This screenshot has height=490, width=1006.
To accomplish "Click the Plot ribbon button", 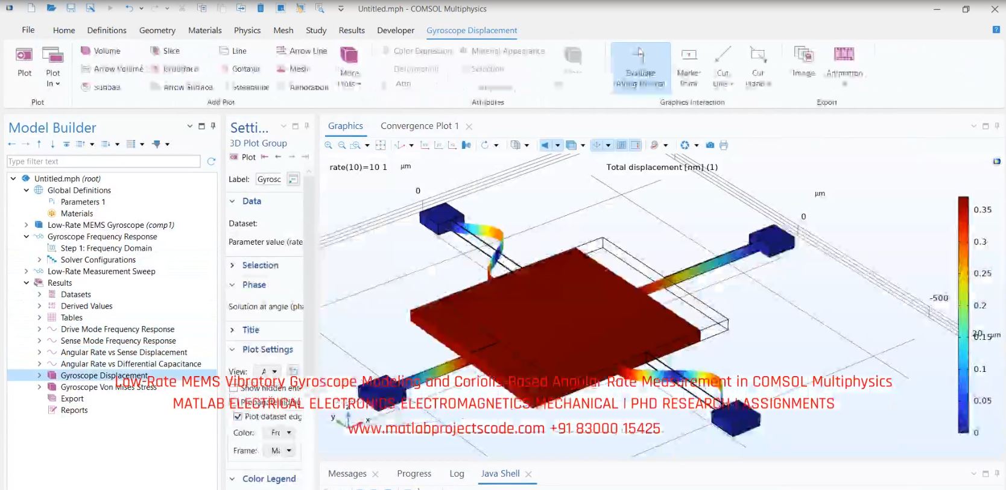I will tap(24, 62).
